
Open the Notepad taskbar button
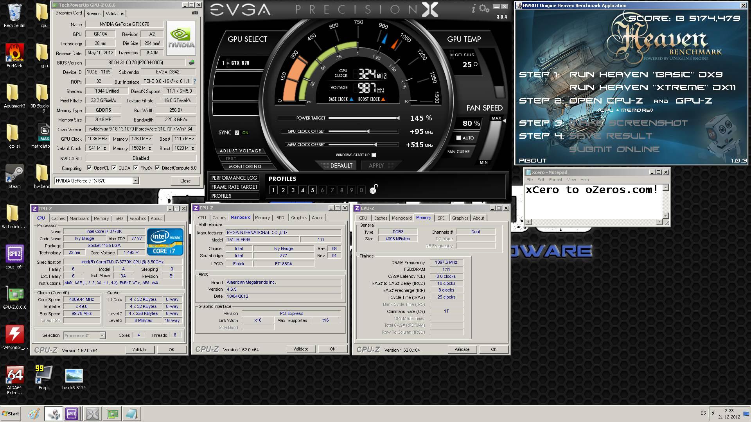pyautogui.click(x=131, y=413)
